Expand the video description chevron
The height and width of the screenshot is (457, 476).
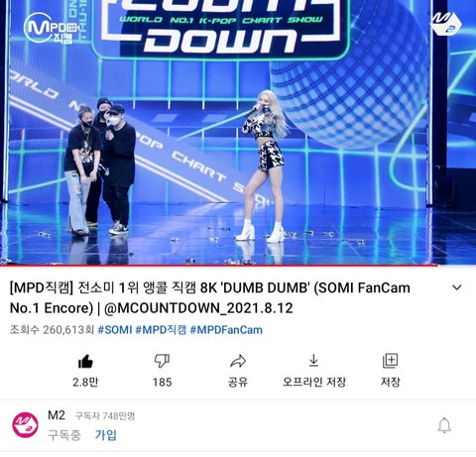457,287
